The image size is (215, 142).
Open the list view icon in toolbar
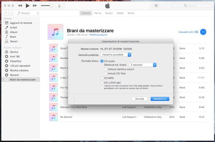click(156, 6)
